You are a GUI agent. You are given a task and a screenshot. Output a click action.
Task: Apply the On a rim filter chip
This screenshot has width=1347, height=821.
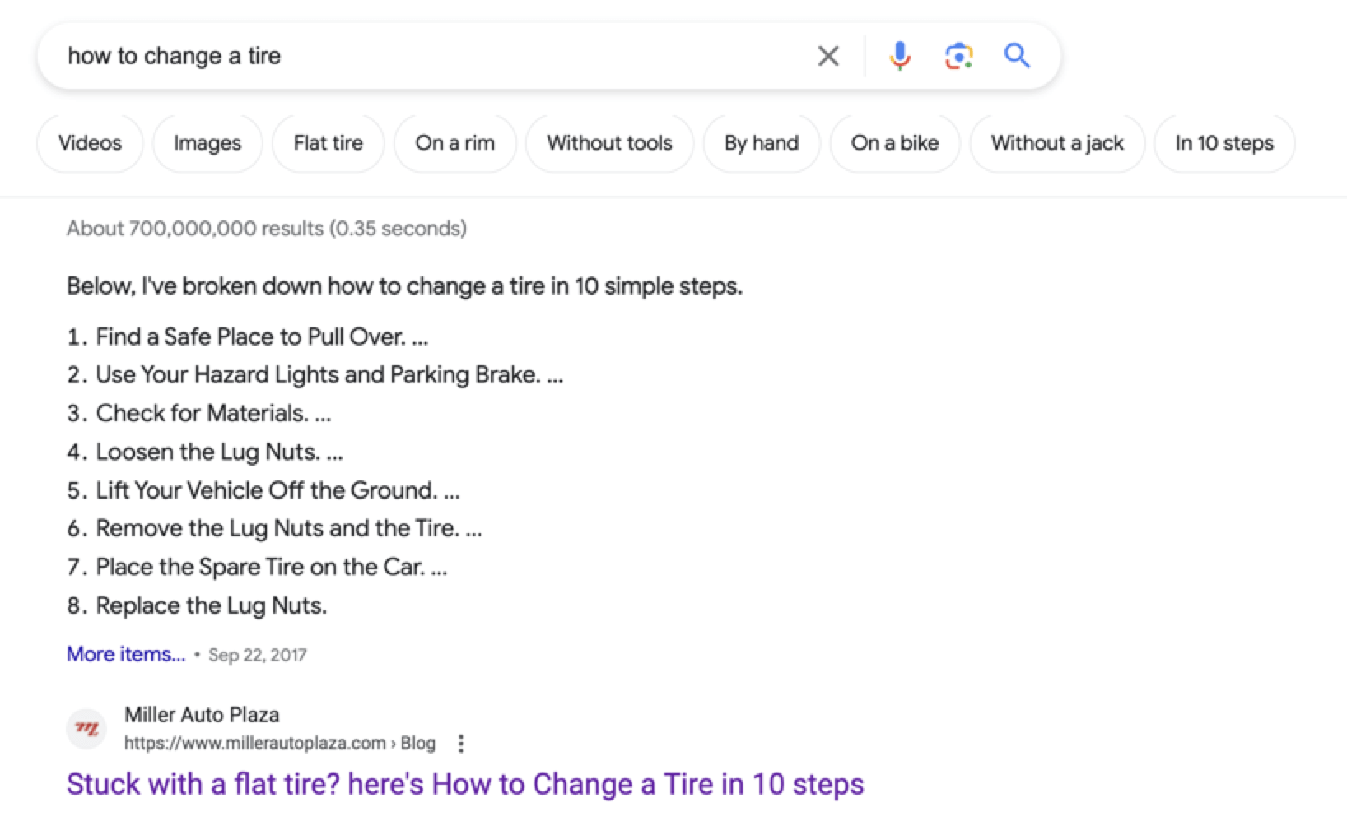[454, 143]
